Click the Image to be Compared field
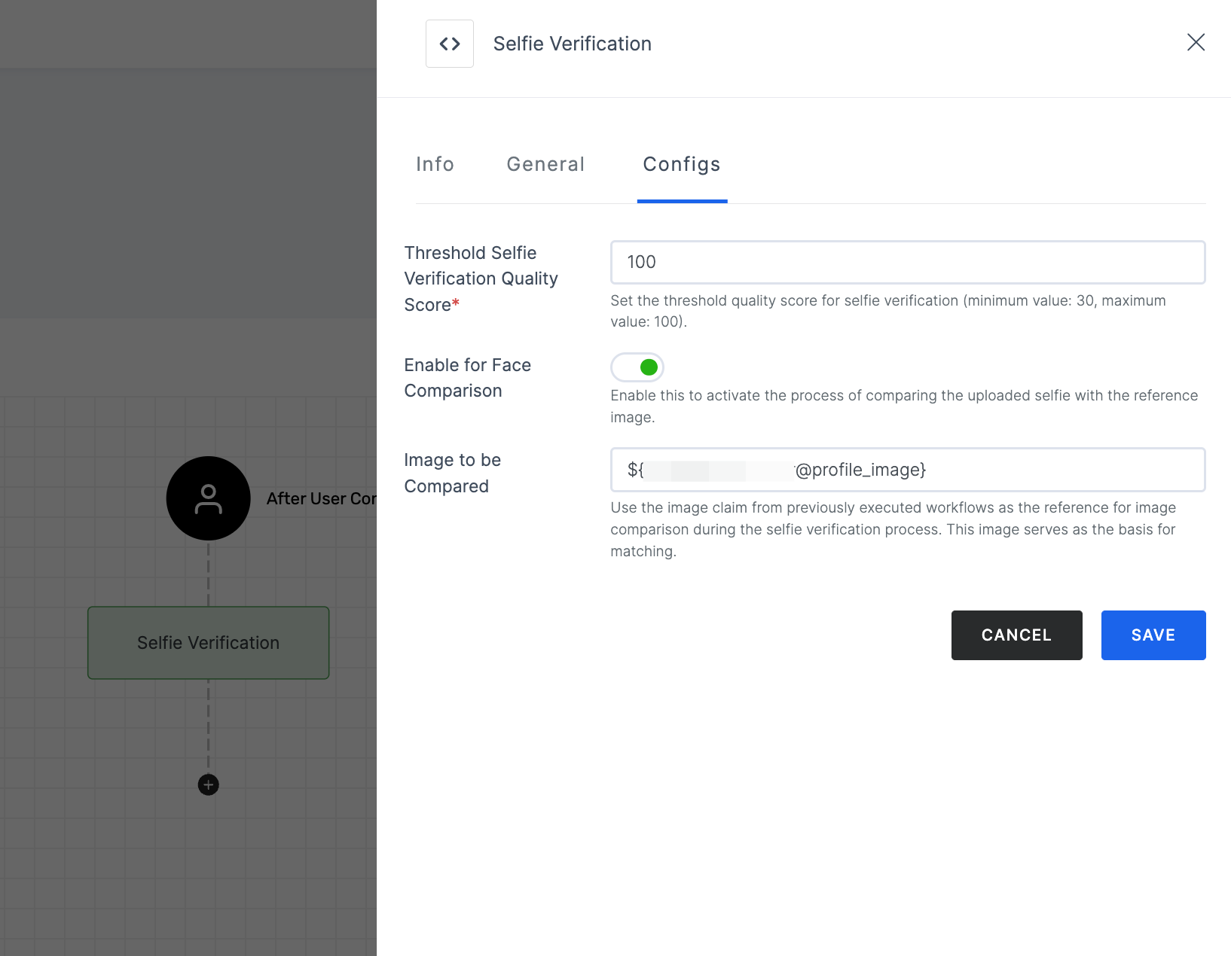The image size is (1231, 956). pos(908,470)
